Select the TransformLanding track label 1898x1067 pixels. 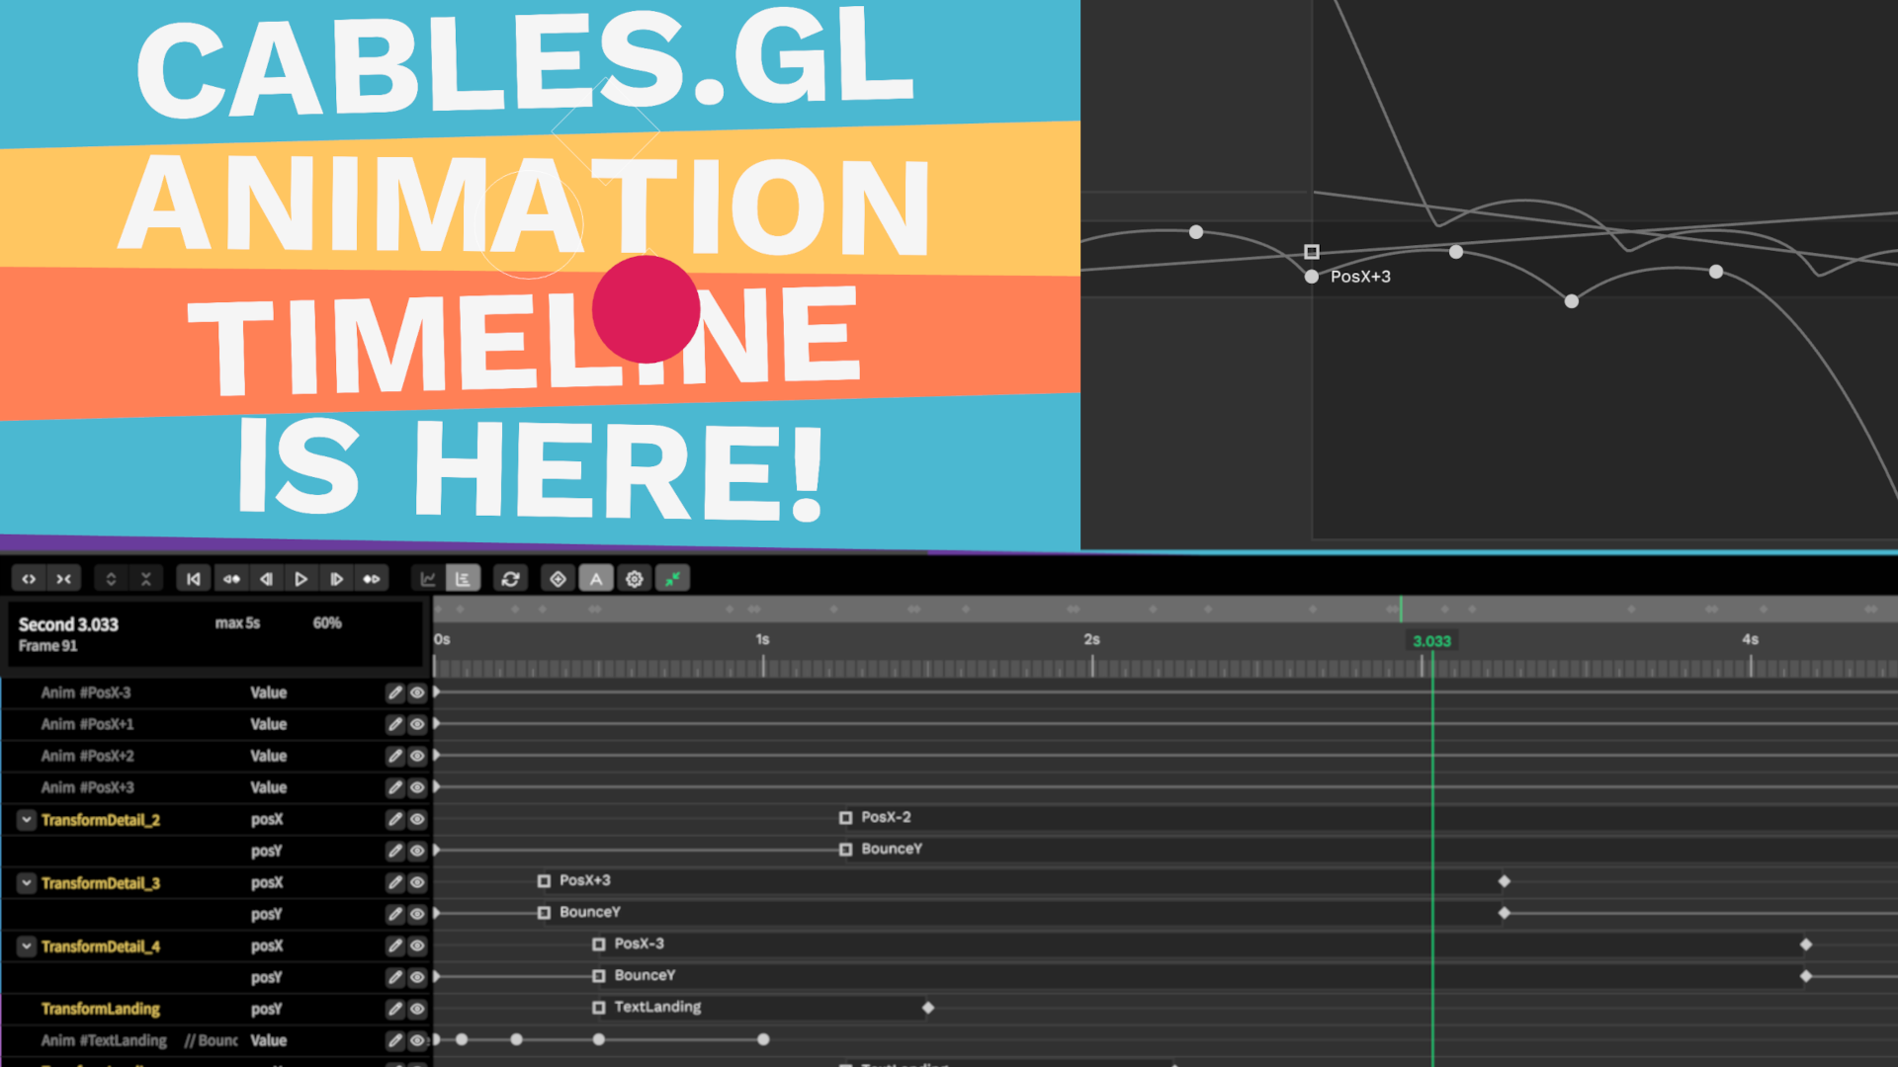click(x=99, y=1009)
